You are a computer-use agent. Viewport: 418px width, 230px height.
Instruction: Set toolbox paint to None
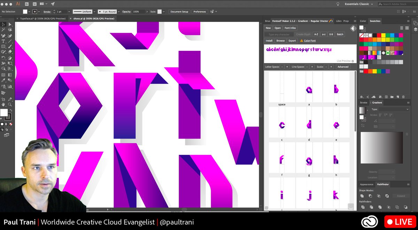(x=11, y=124)
